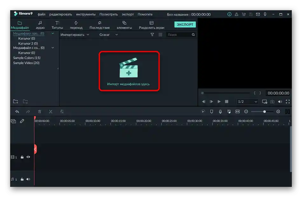Mute audio track 1 speaker icon
The width and height of the screenshot is (302, 197).
point(28,179)
